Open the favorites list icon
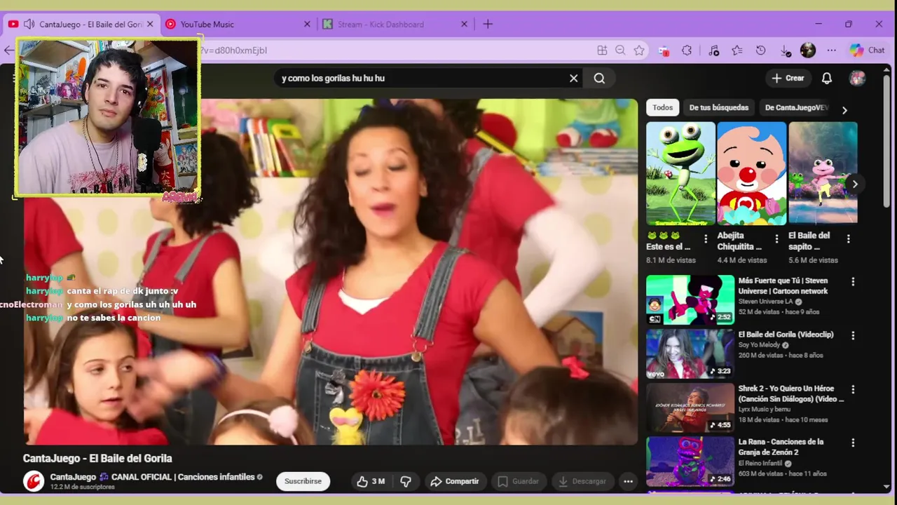The image size is (897, 505). pos(737,50)
